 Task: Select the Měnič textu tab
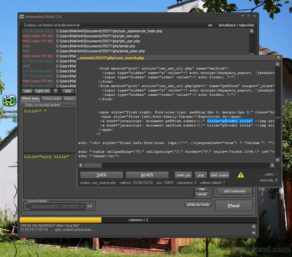click(30, 98)
